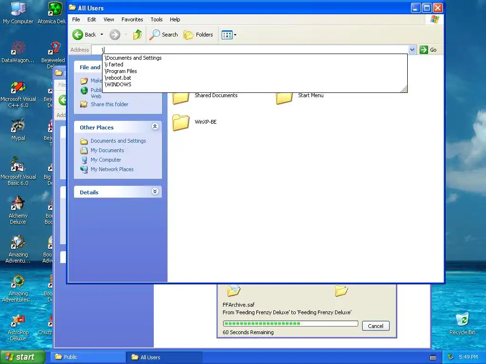
Task: Select \Documents and Settings suggestion
Action: coord(255,58)
